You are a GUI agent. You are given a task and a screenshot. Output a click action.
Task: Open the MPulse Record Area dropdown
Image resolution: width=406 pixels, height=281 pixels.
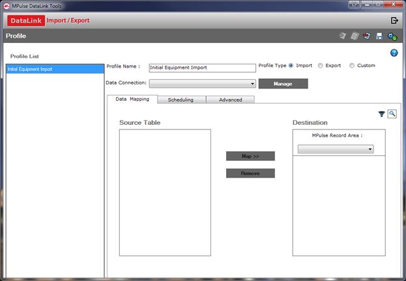click(336, 149)
